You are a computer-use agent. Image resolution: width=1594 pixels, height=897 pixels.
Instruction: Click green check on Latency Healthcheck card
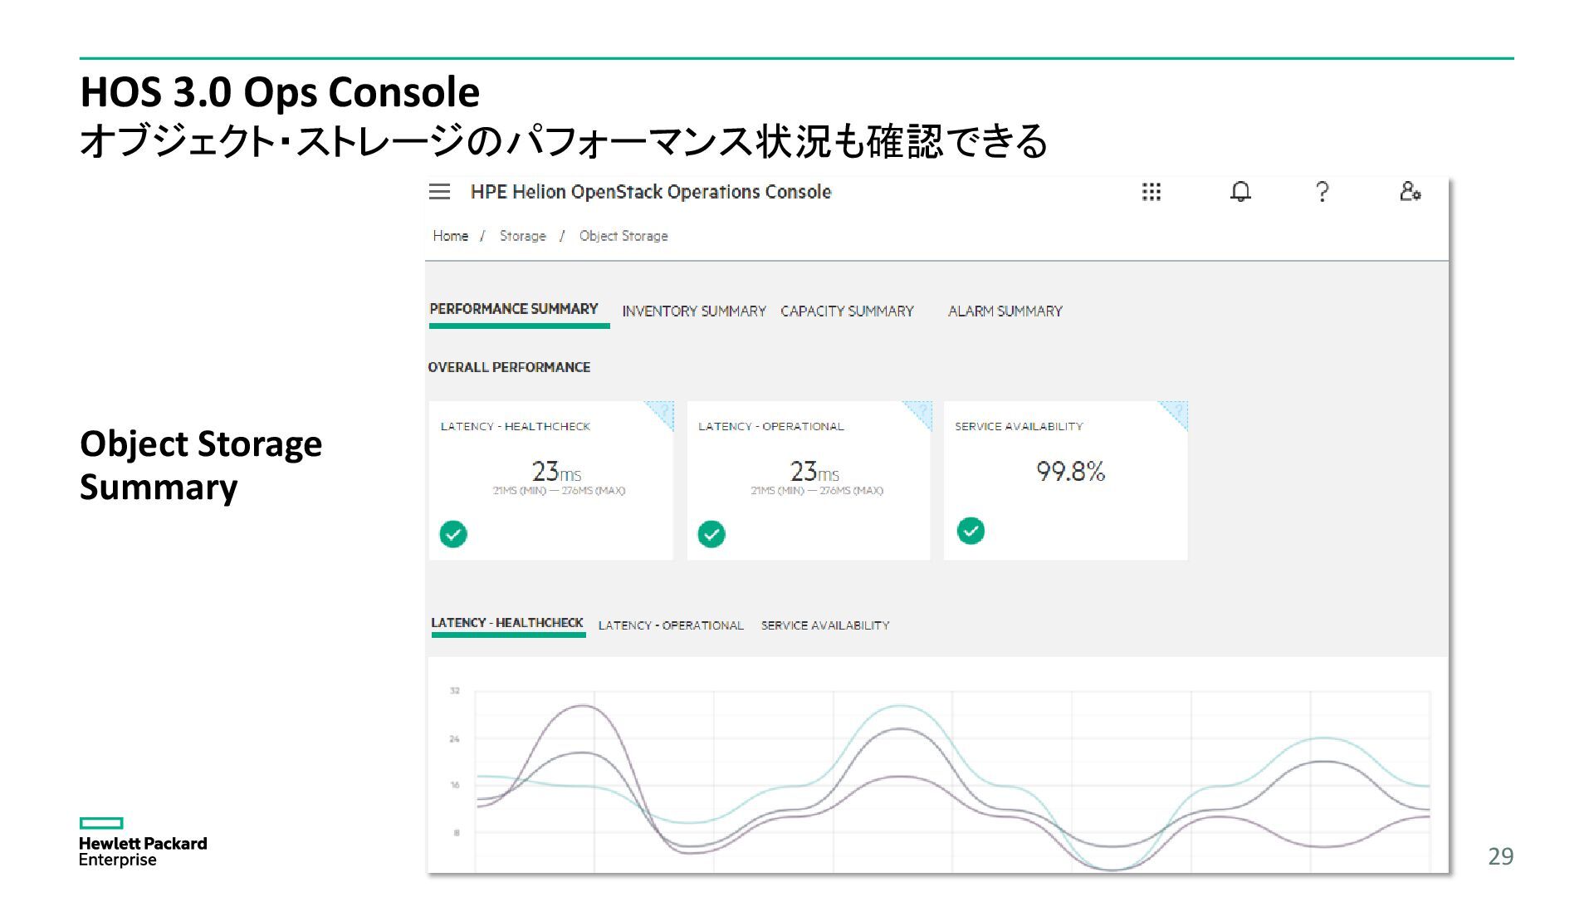point(453,534)
